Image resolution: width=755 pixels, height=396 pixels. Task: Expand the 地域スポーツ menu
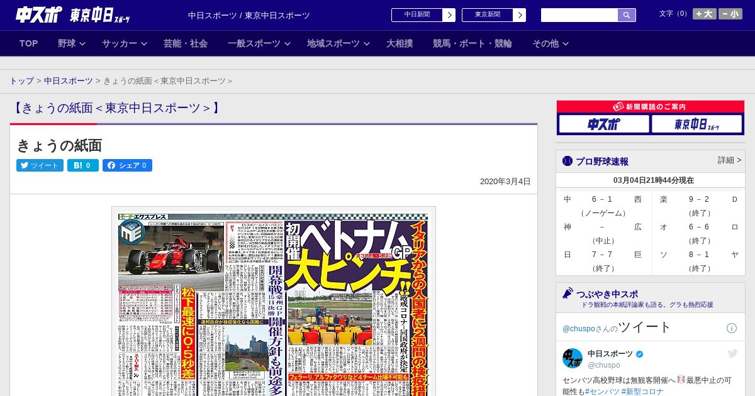(338, 43)
